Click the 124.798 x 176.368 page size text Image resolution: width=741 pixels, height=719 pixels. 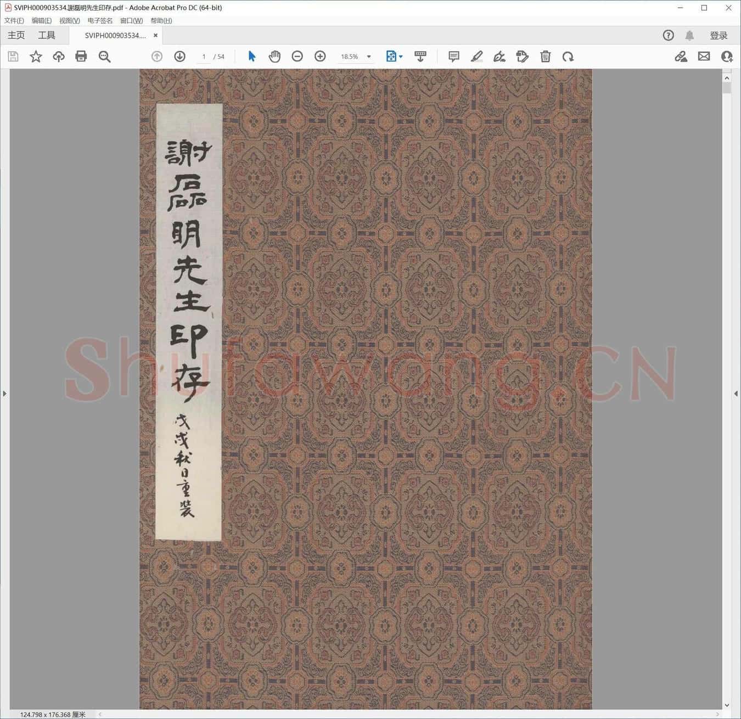[x=53, y=714]
